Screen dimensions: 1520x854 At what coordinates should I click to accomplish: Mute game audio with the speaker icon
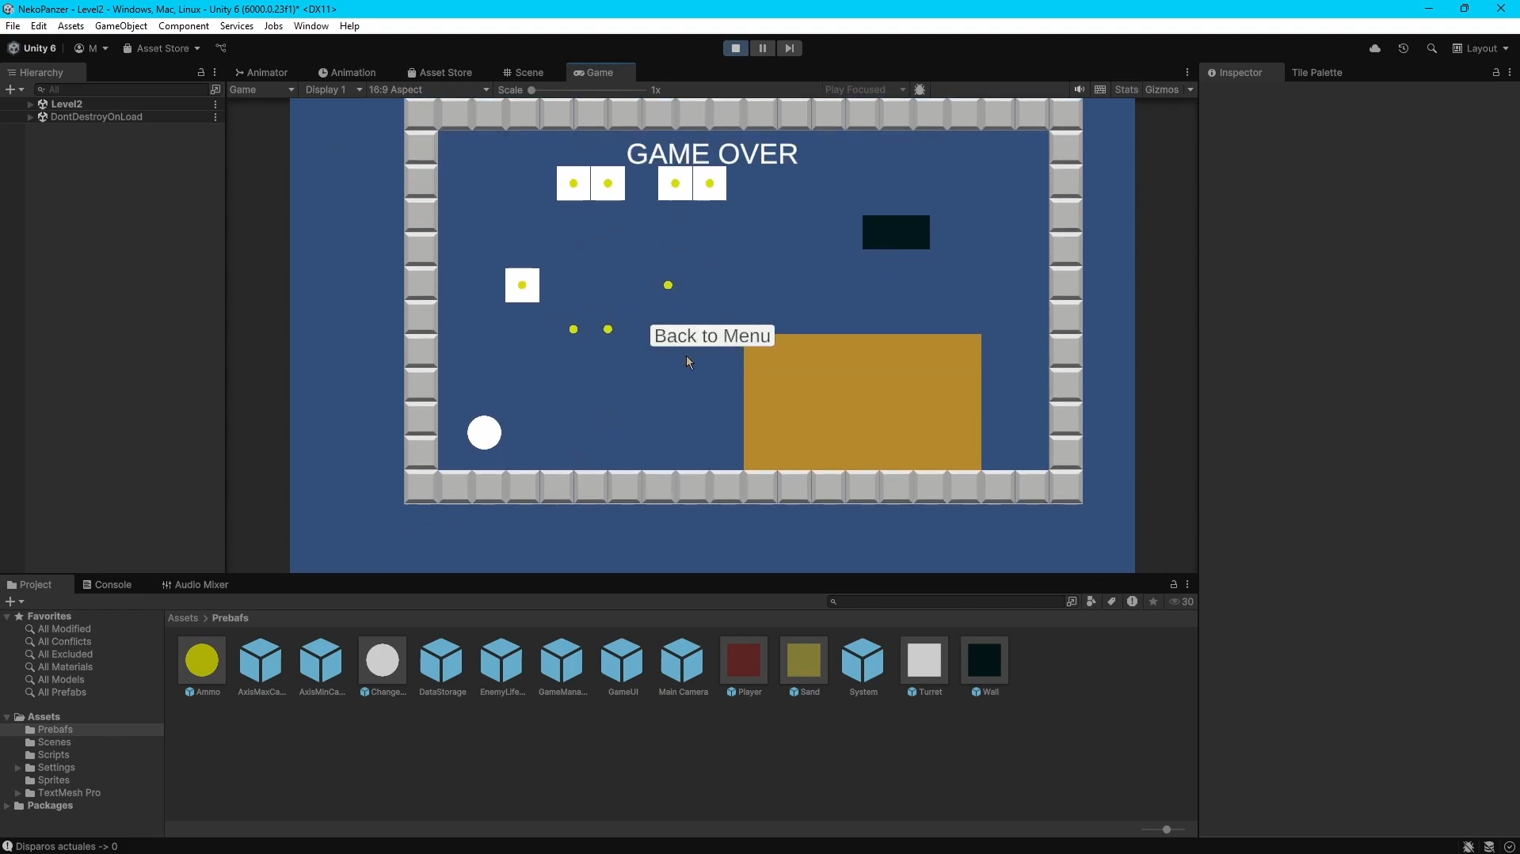(x=1079, y=89)
